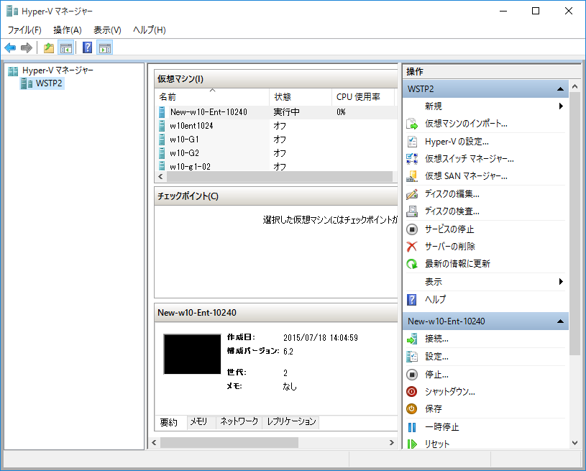Switch to the ネットワーク tab

click(239, 422)
